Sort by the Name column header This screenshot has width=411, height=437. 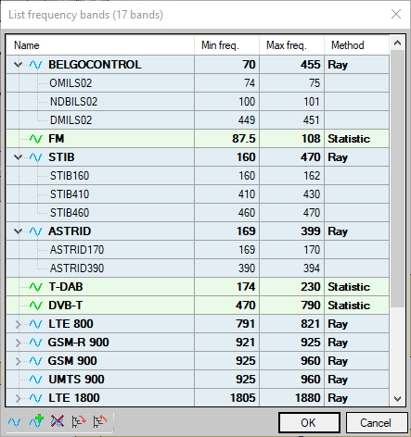coord(100,45)
